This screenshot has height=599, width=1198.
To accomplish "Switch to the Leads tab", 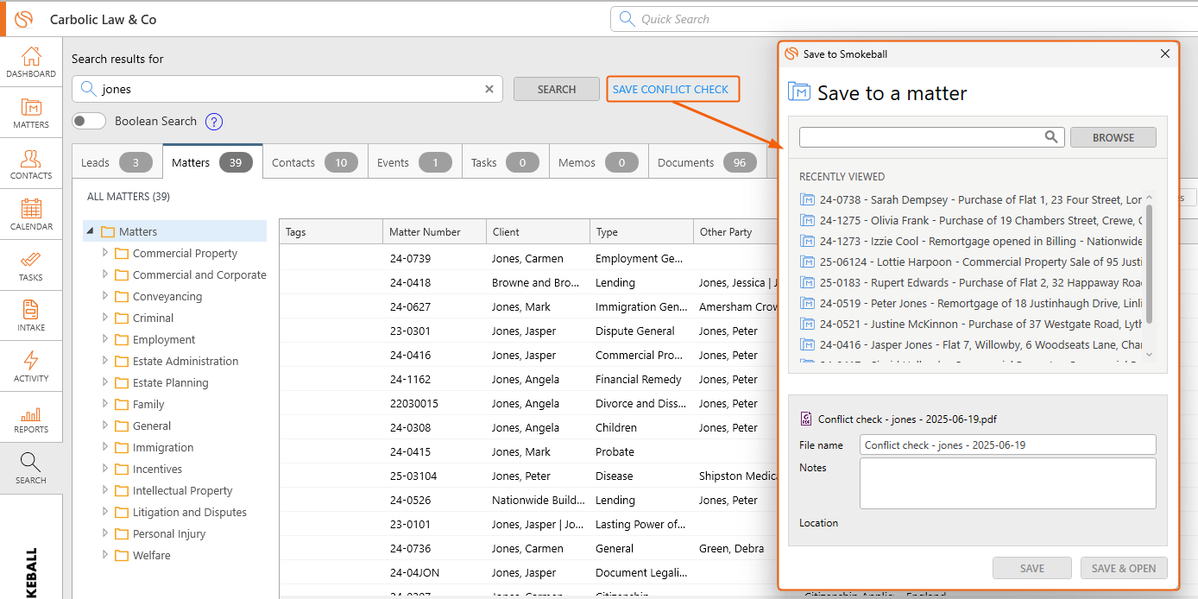I will [x=117, y=162].
